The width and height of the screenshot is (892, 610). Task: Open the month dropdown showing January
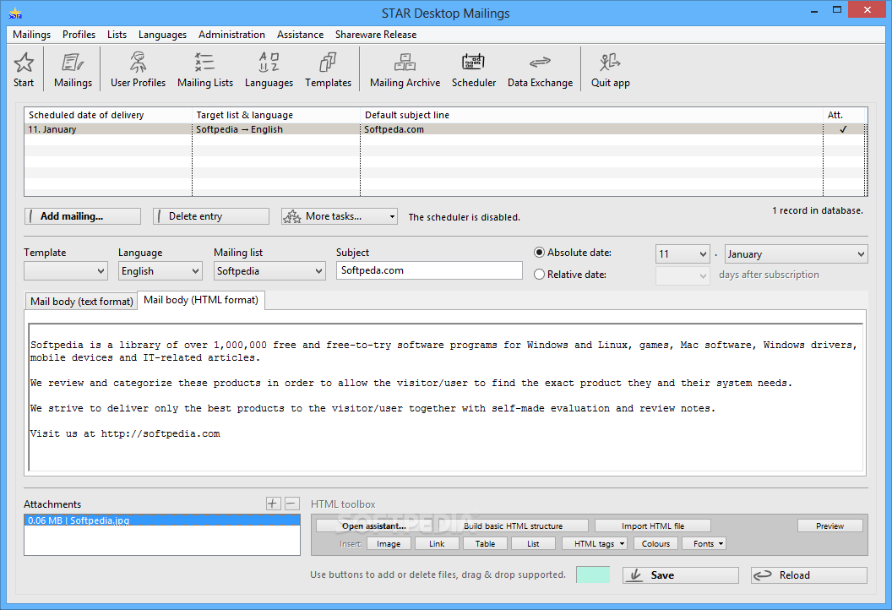click(x=797, y=253)
